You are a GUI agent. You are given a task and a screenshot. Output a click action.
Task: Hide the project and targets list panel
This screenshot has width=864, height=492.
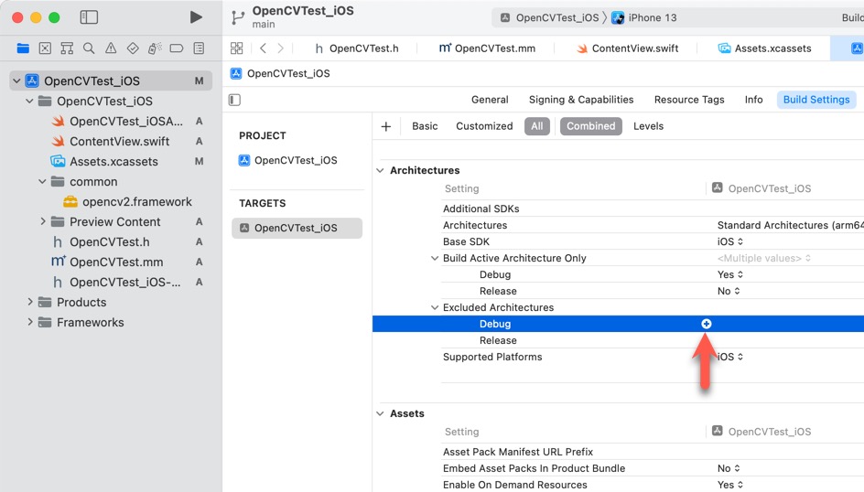(x=235, y=100)
